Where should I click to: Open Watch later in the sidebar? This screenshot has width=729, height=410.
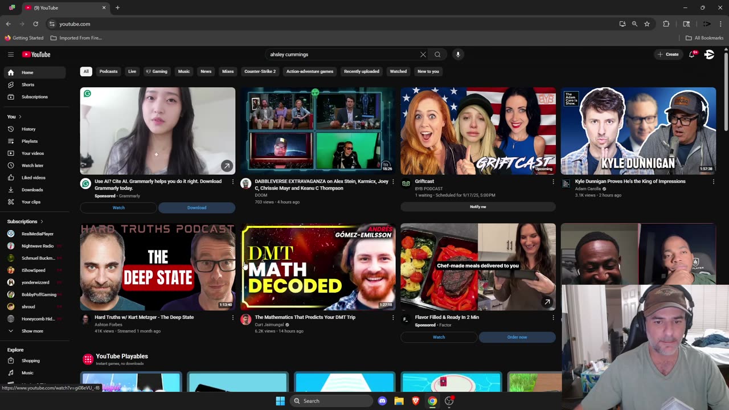click(35, 165)
